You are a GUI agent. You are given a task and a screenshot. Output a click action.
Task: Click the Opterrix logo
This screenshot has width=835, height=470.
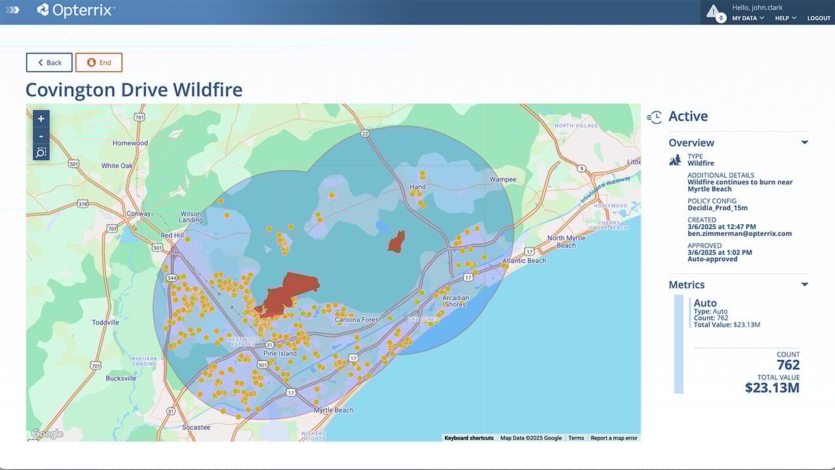[x=75, y=10]
